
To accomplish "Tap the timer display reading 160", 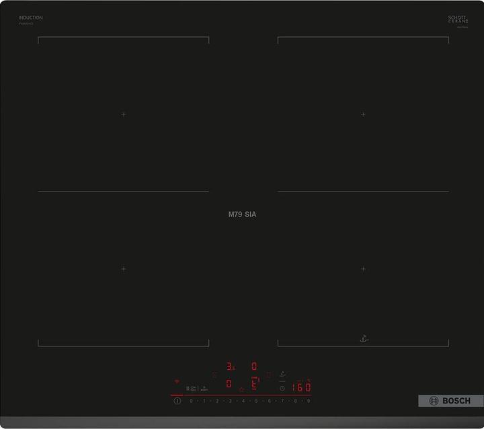I will [x=301, y=387].
